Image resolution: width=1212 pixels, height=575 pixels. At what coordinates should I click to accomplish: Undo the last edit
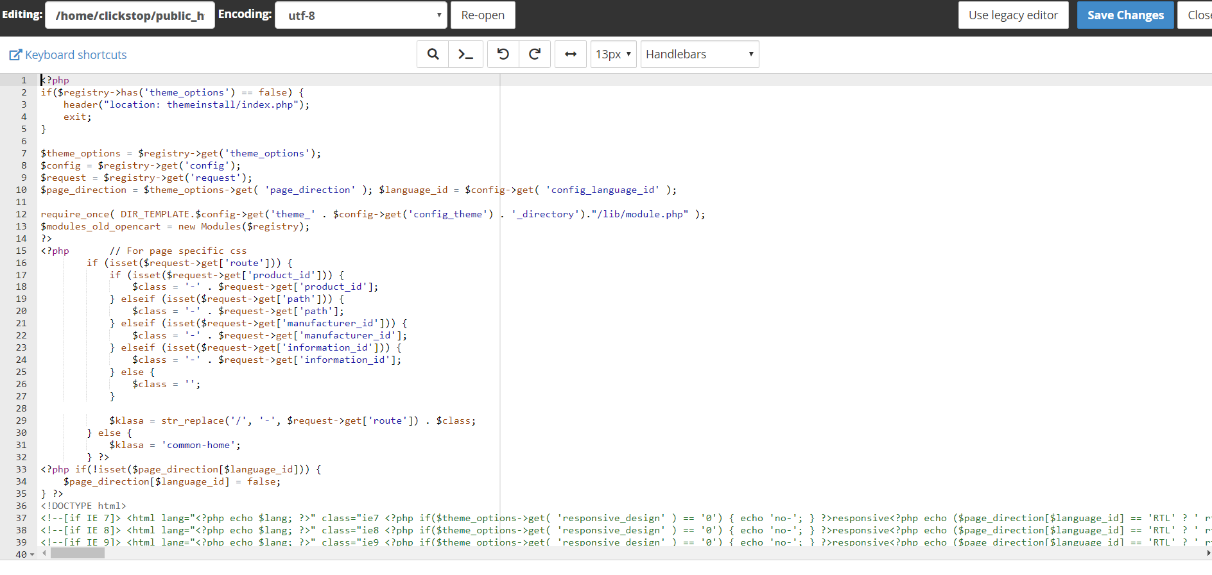503,54
